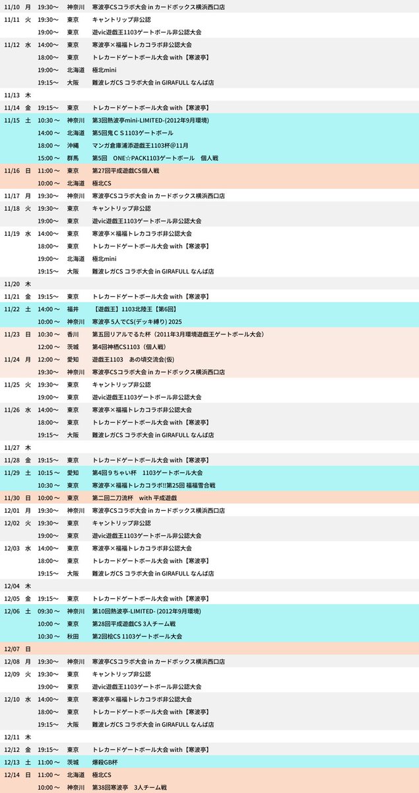Select the date 12/01
419x793 pixels.
pos(12,510)
